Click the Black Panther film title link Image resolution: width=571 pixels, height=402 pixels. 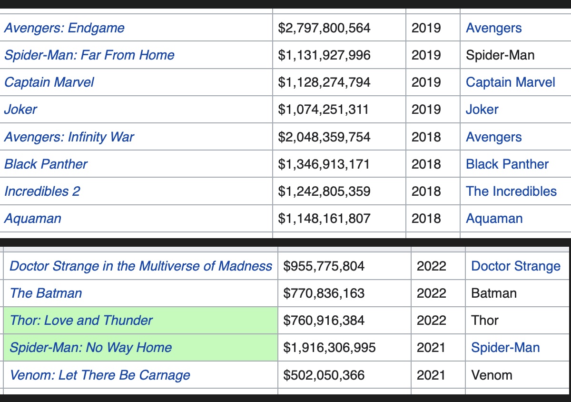coord(46,164)
